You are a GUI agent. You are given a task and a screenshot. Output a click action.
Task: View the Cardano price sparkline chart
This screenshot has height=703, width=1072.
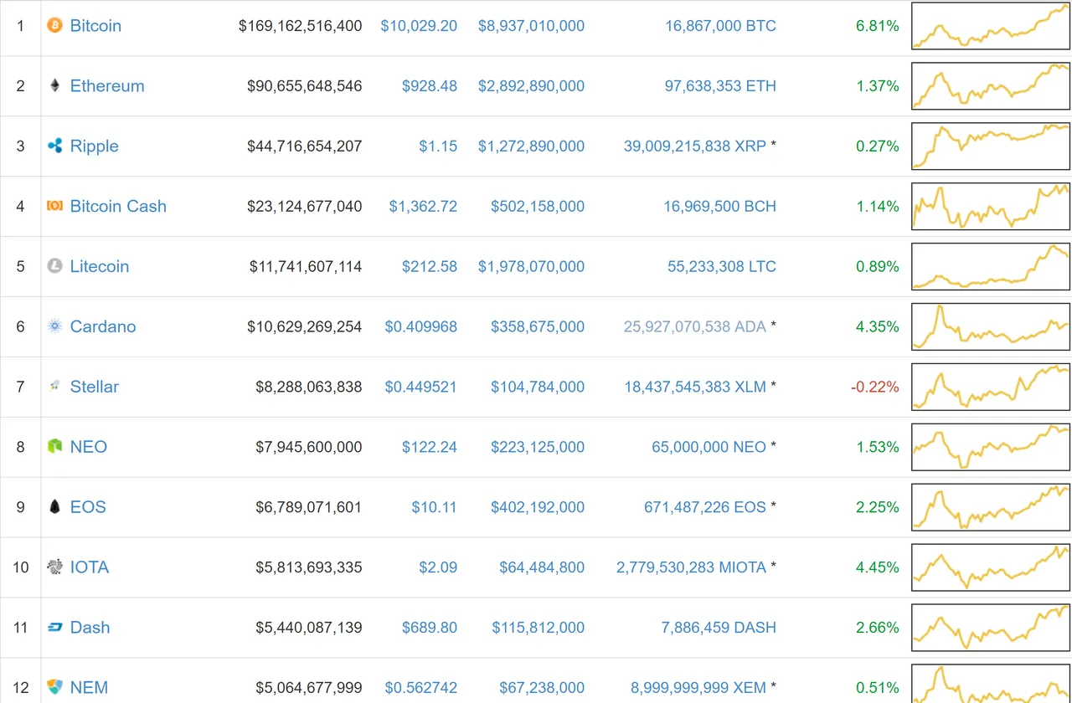991,327
